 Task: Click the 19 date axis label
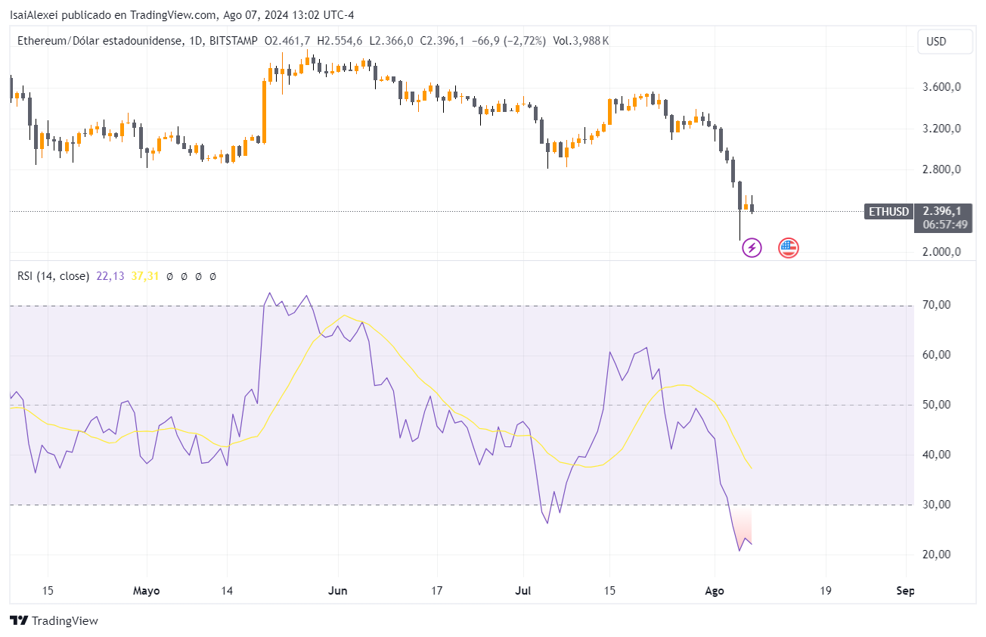pos(825,591)
